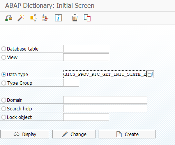Select the Database table radio button

tap(4, 49)
